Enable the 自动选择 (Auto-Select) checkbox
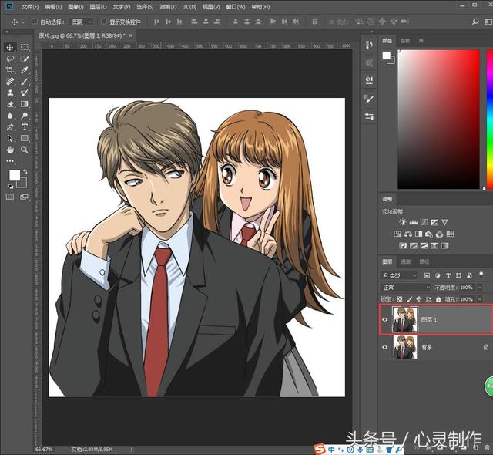This screenshot has width=493, height=455. click(35, 22)
